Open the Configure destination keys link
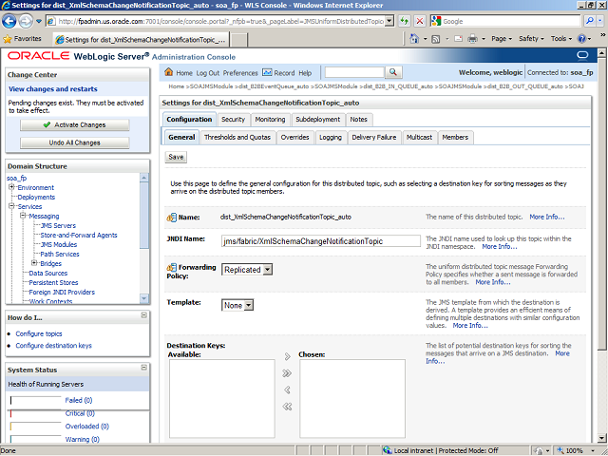Image resolution: width=608 pixels, height=456 pixels. [x=54, y=345]
